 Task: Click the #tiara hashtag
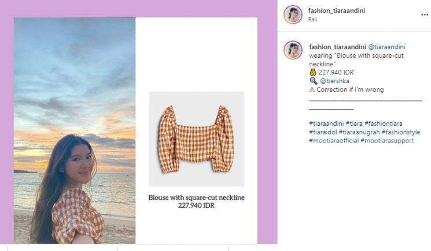point(356,123)
